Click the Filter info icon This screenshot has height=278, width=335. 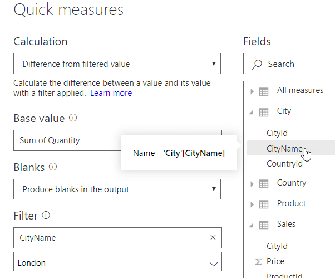[x=46, y=215]
